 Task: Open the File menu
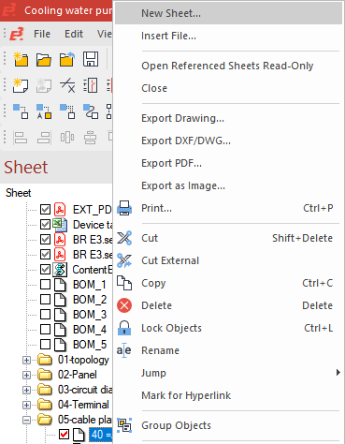click(42, 34)
